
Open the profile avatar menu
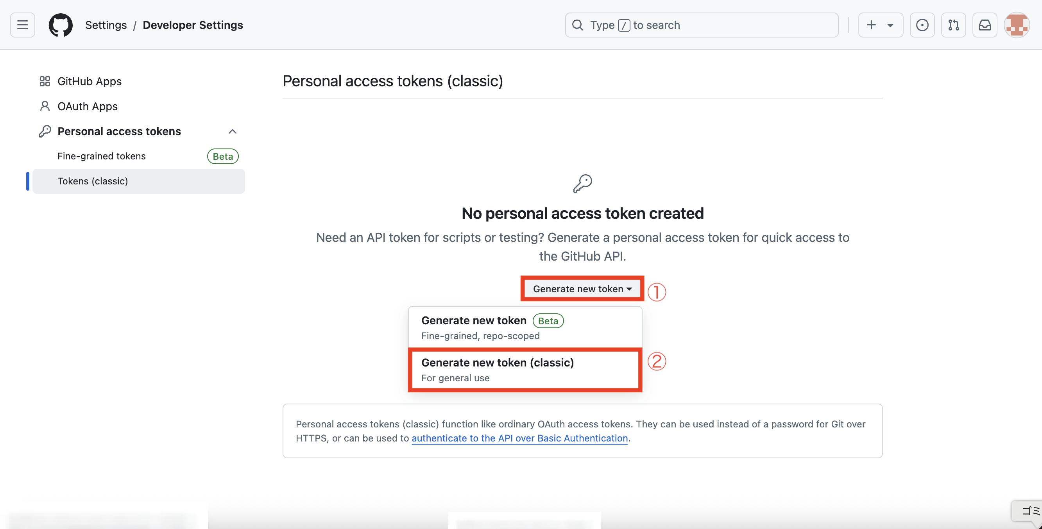point(1017,25)
